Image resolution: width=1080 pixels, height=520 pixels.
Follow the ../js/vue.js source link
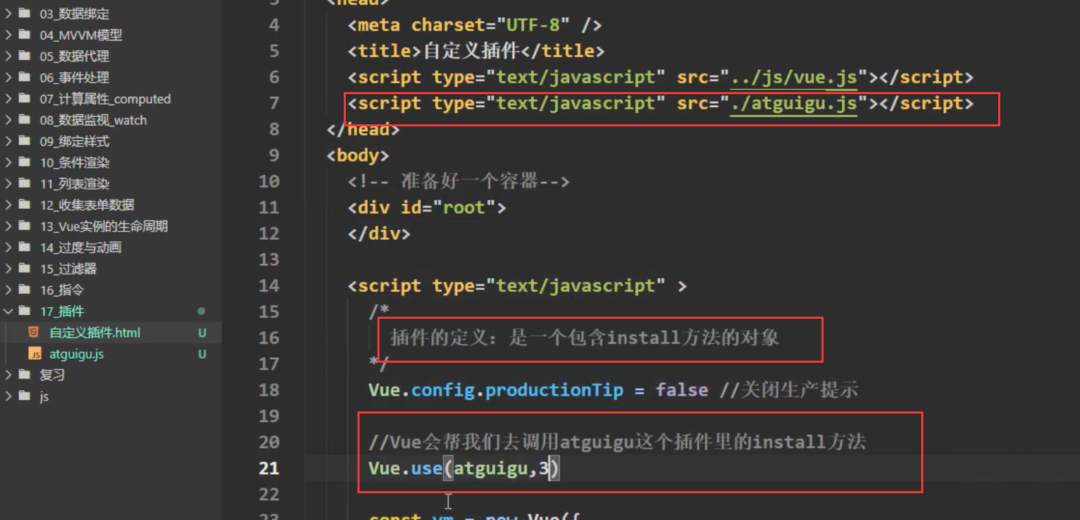pos(794,77)
